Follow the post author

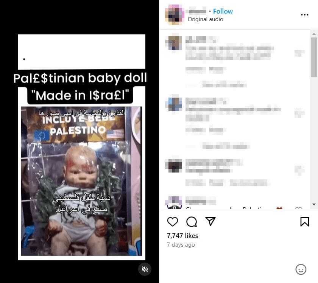point(223,11)
